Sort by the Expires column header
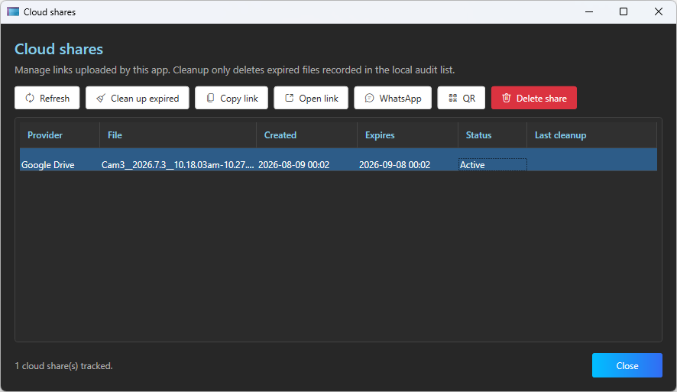The height and width of the screenshot is (392, 677). (407, 135)
